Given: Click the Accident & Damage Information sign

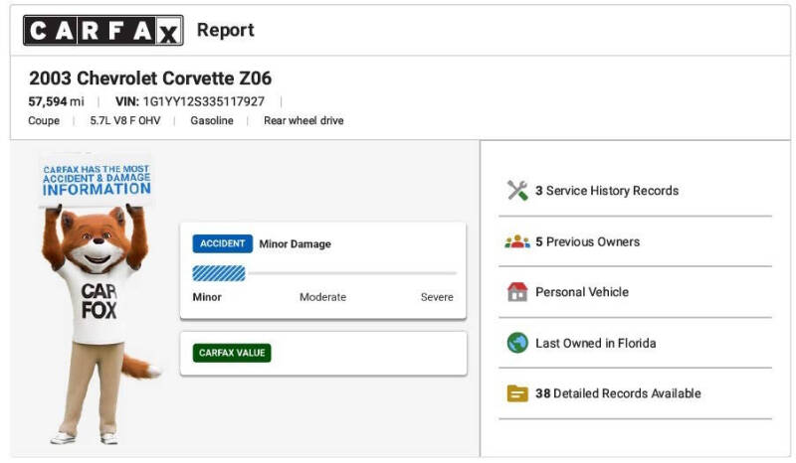Looking at the screenshot, I should click(x=97, y=180).
